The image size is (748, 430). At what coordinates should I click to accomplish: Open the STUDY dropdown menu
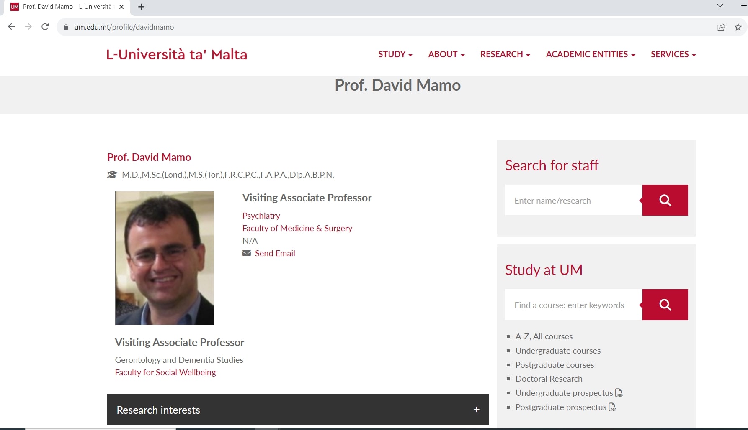(x=395, y=54)
